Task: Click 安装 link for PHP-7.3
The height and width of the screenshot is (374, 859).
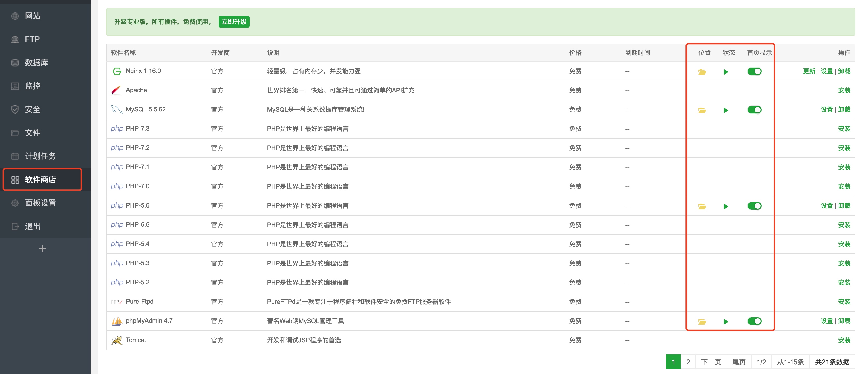Action: (844, 129)
